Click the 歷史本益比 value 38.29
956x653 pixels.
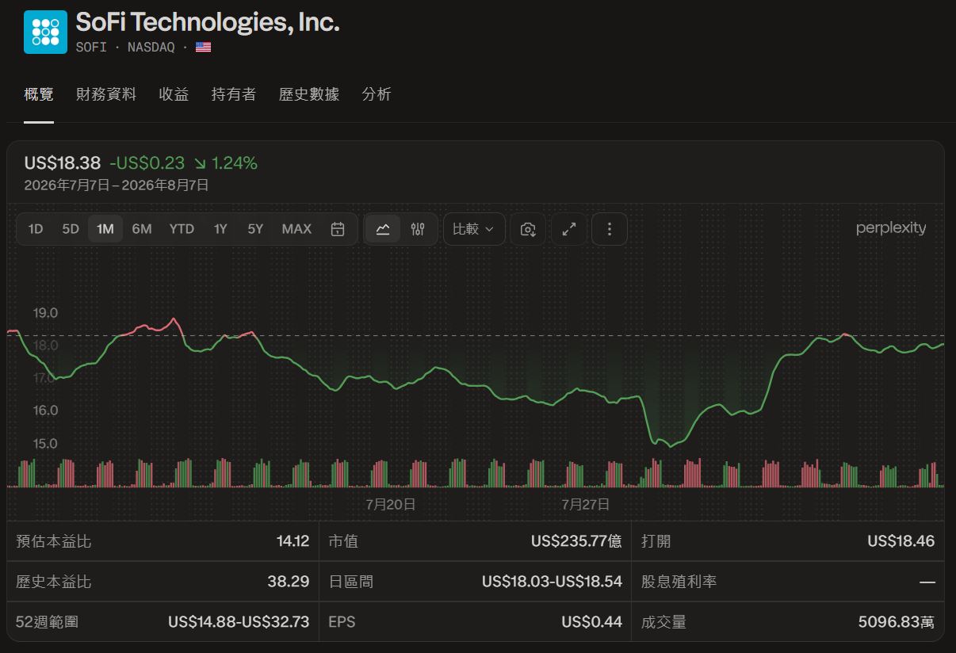point(289,582)
